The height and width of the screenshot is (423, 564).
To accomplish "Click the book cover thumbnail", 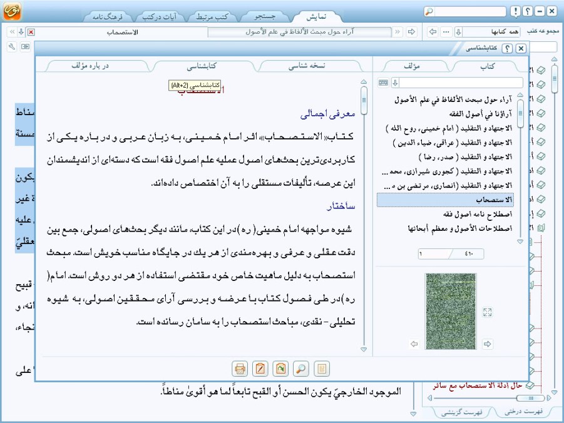I will point(451,311).
